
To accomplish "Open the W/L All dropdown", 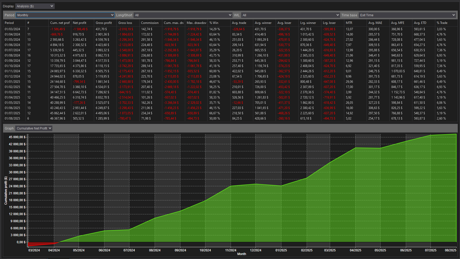I will tap(290, 15).
